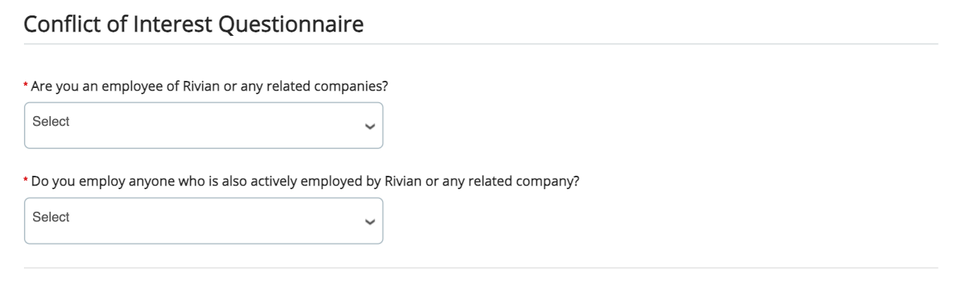The width and height of the screenshot is (959, 301).
Task: Expand the 'Do you employ anyone' dropdown
Action: (203, 221)
